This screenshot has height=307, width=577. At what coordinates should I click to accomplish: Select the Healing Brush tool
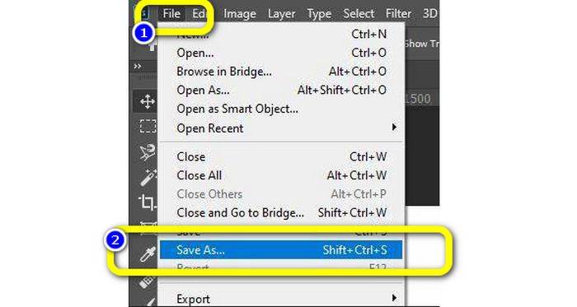click(x=148, y=282)
